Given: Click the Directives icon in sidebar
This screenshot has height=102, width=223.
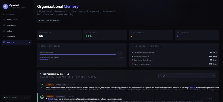Looking at the screenshot, I should [4, 37].
